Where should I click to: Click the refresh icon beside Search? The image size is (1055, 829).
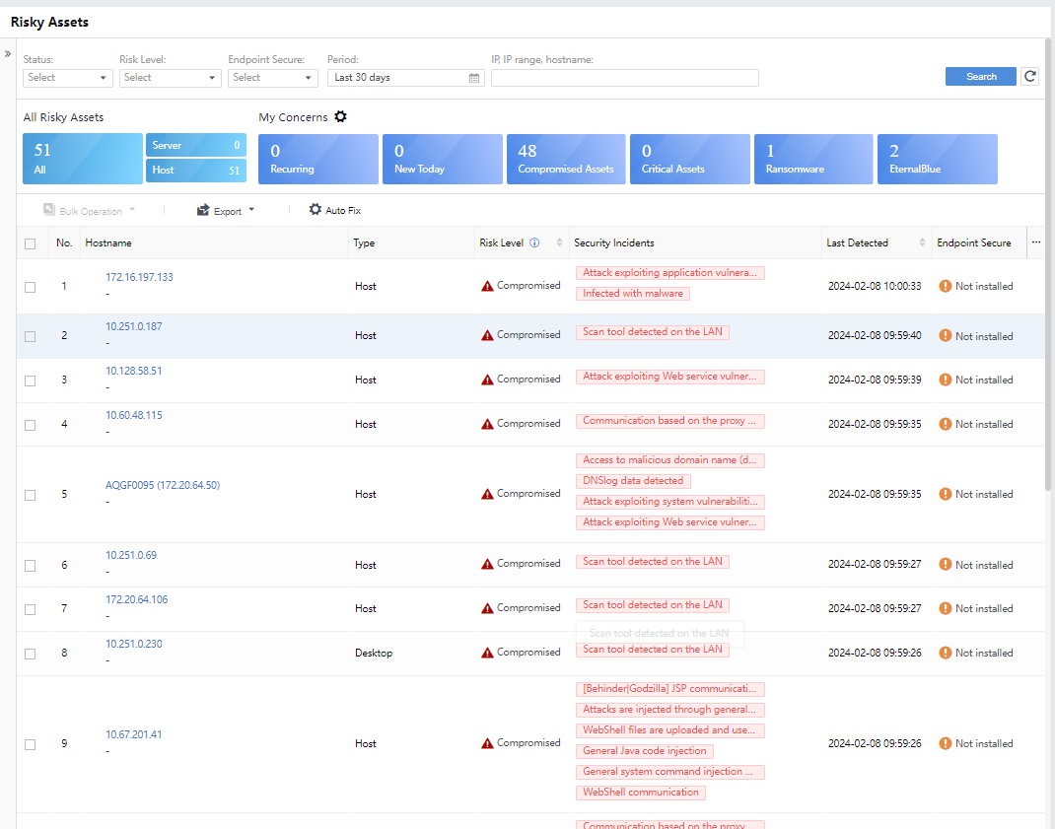click(1029, 77)
